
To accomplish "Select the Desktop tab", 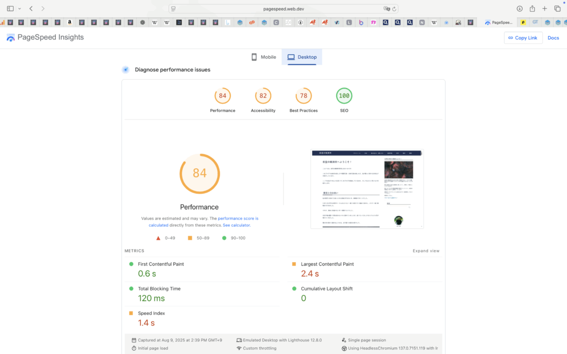I will tap(302, 57).
